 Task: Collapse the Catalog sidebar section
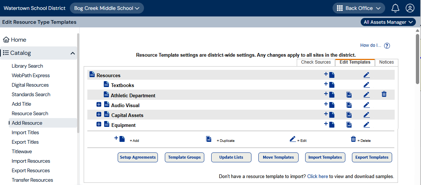tap(72, 53)
